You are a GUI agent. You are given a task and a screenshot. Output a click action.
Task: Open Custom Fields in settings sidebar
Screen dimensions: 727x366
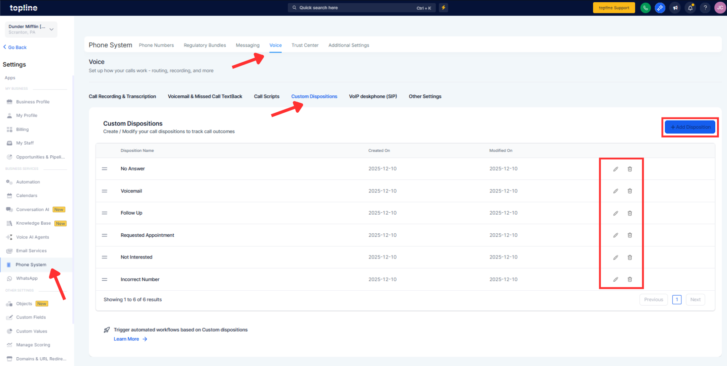click(31, 317)
